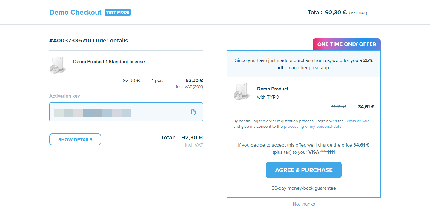
Task: Click the Demo Product 1 box icon
Action: point(58,65)
